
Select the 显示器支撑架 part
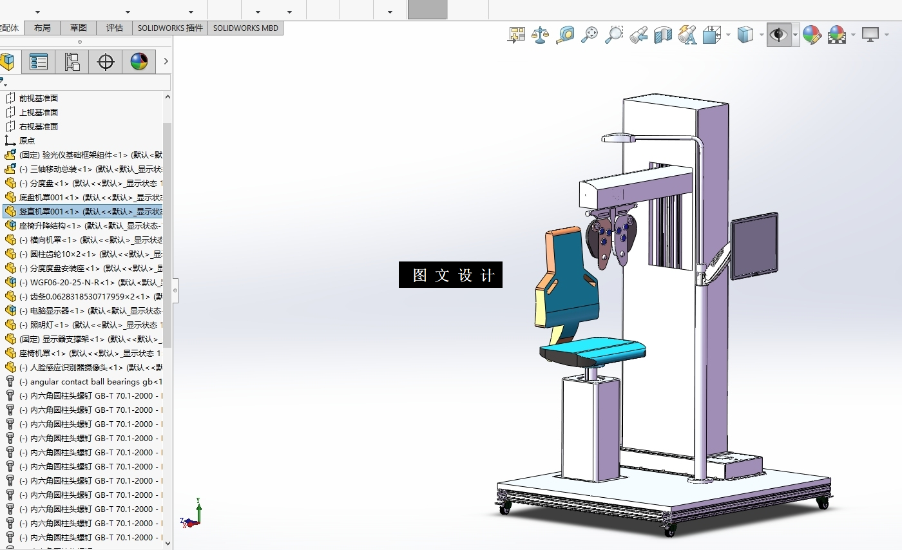(83, 339)
